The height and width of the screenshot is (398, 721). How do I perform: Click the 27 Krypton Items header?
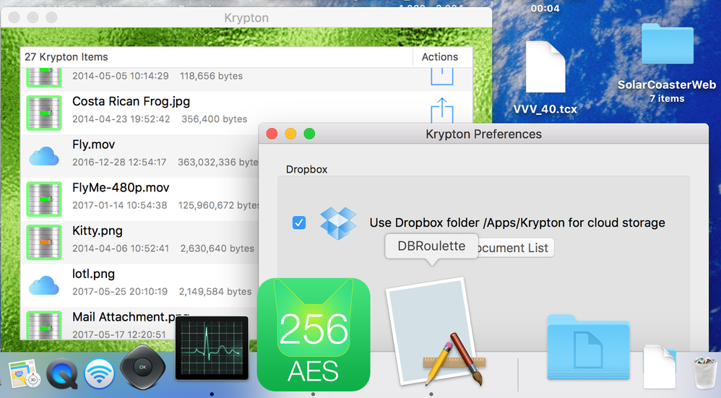point(66,57)
